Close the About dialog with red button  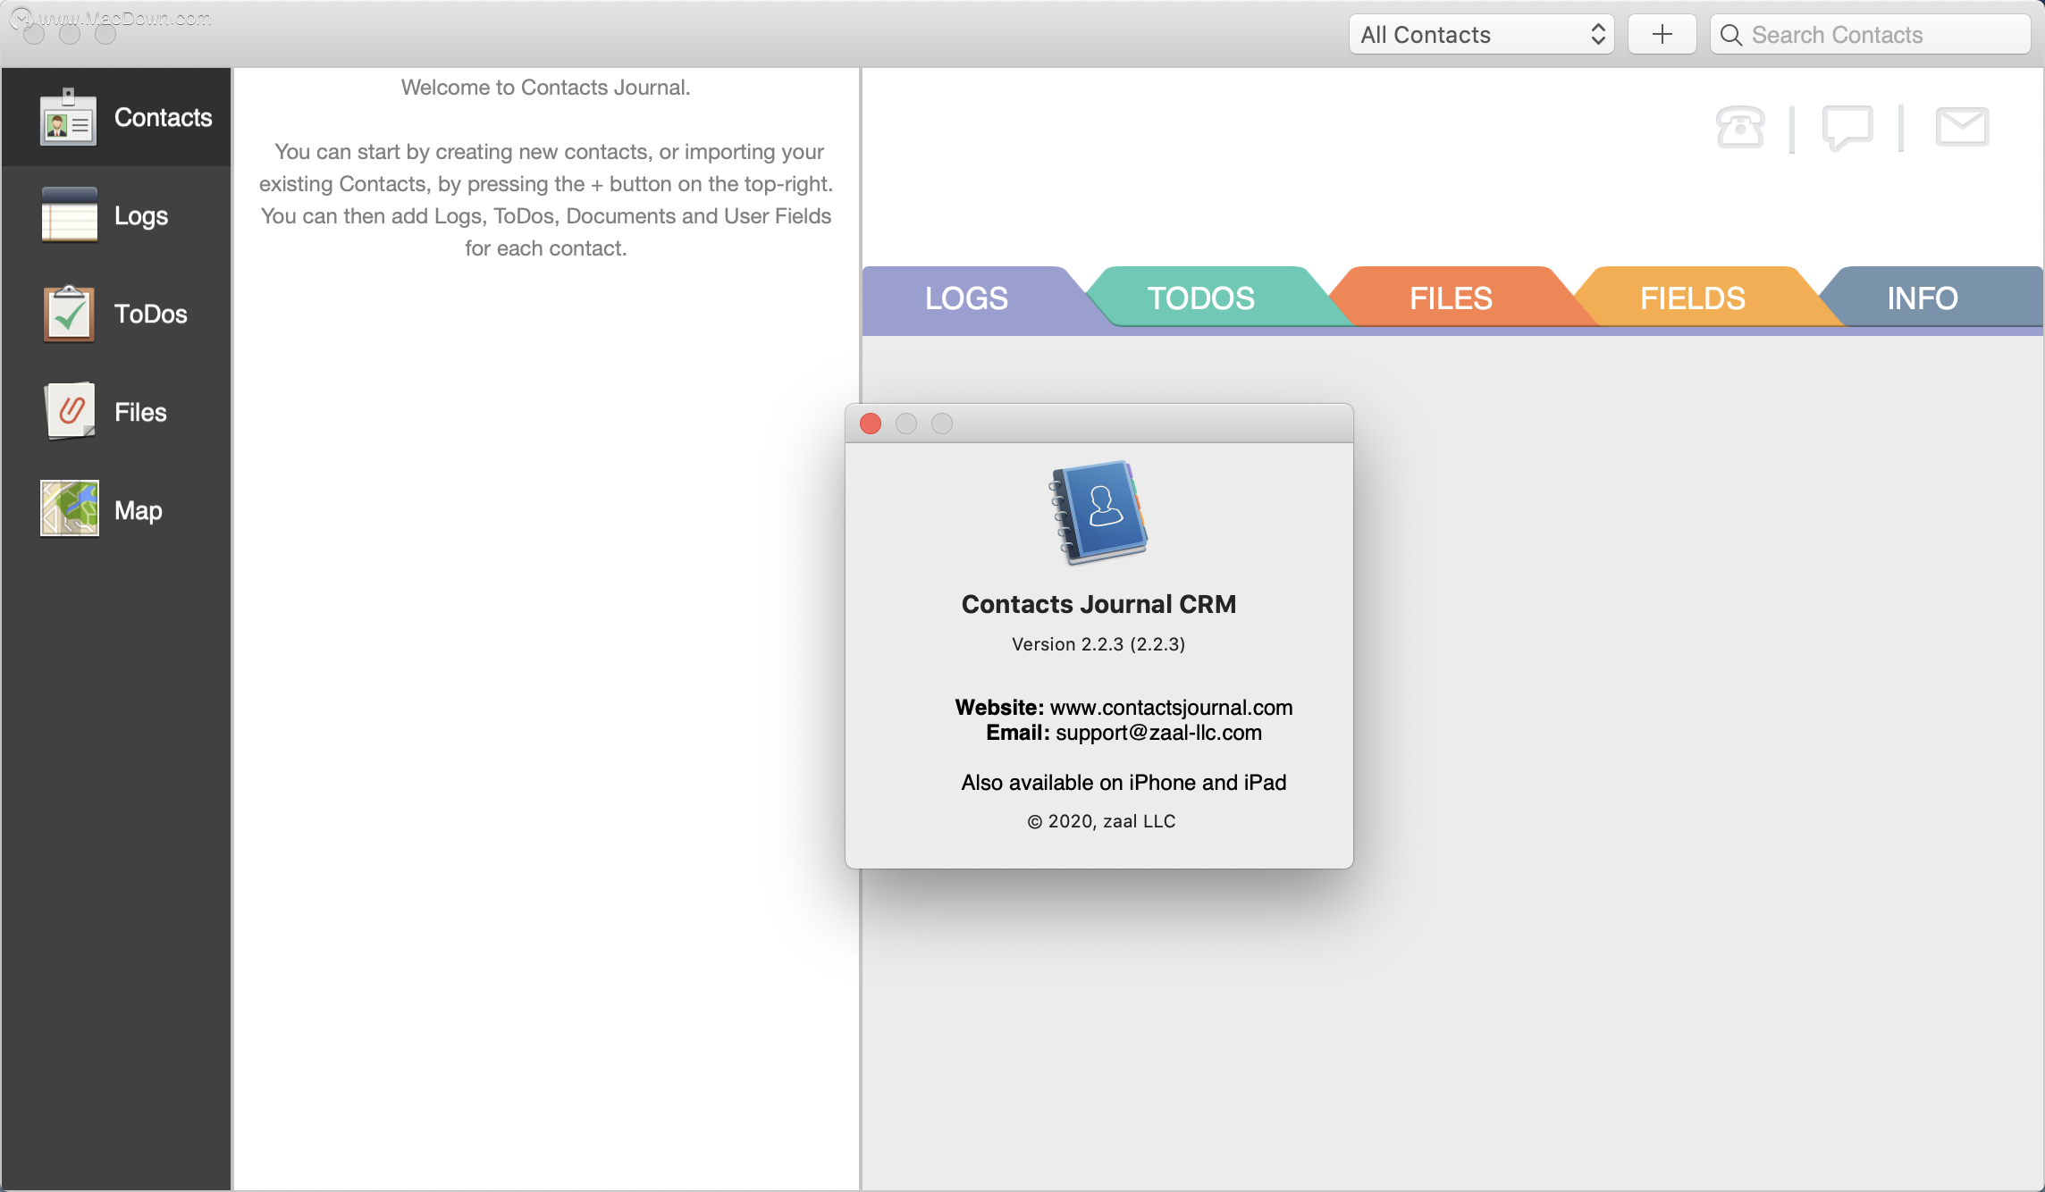pyautogui.click(x=871, y=424)
